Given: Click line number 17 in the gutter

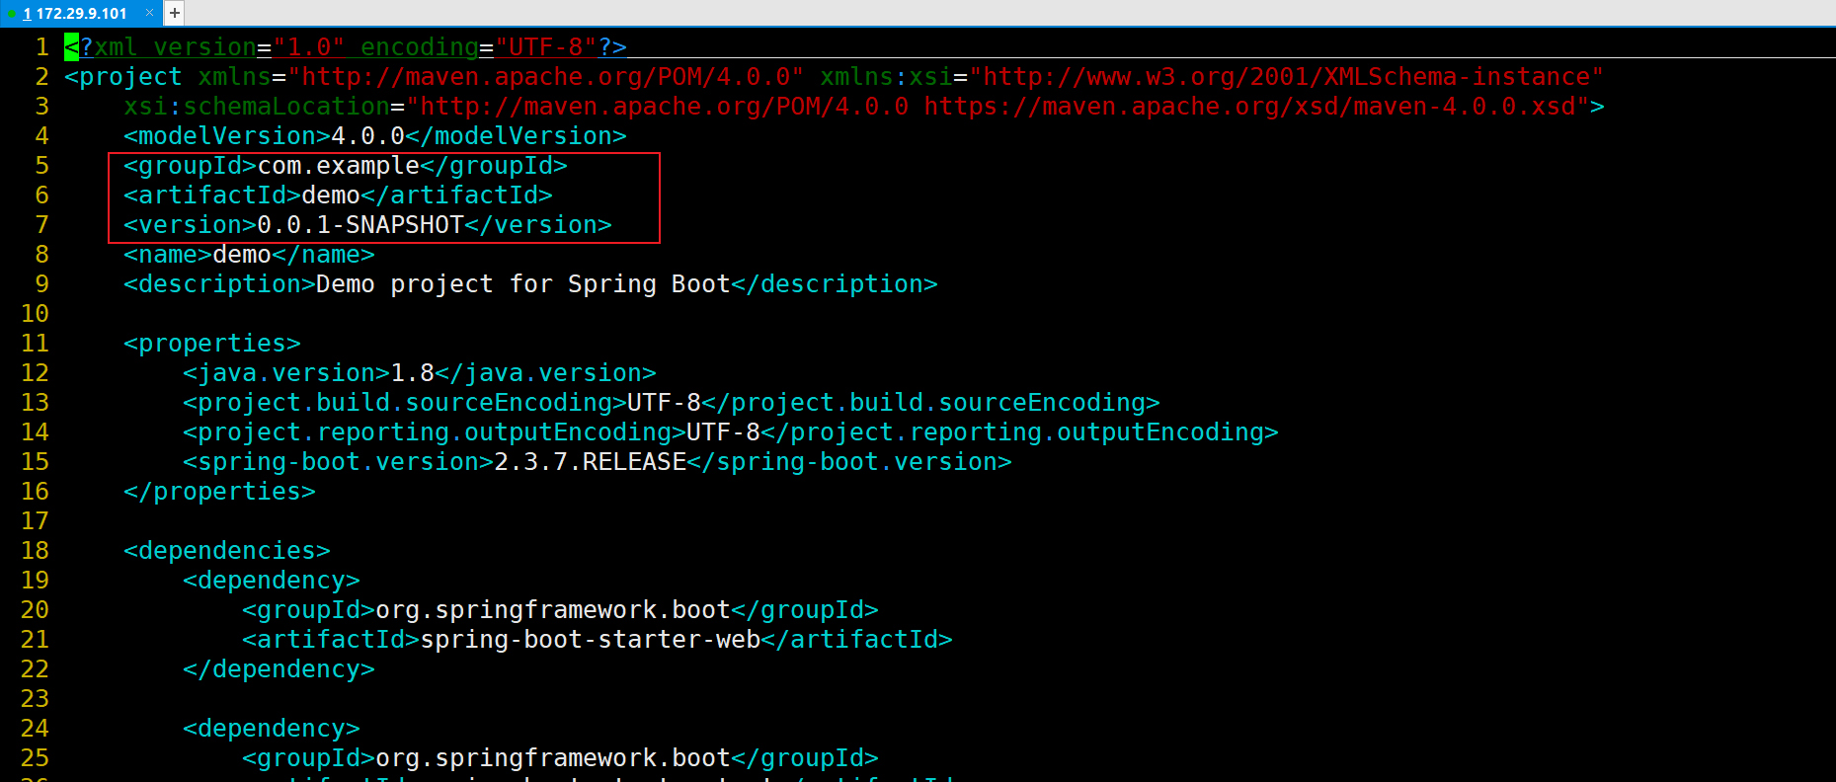Looking at the screenshot, I should tap(35, 521).
